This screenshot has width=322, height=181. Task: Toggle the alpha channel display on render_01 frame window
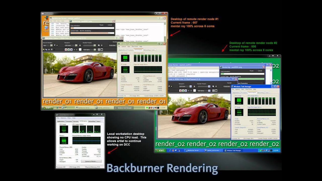pyautogui.click(x=74, y=50)
